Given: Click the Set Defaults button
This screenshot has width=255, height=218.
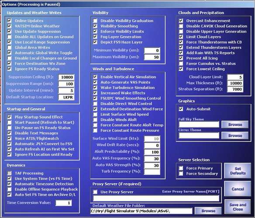Looking at the screenshot, I should point(238,171).
